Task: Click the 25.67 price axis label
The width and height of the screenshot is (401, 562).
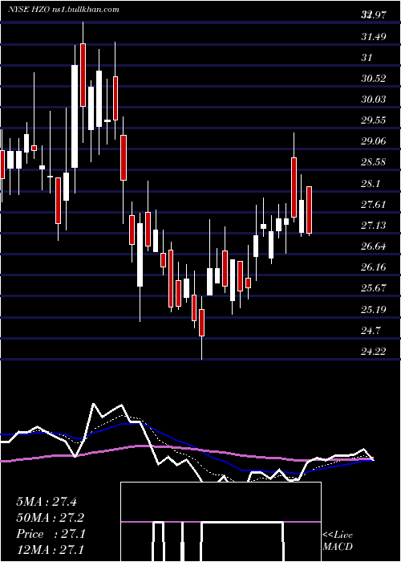Action: point(374,288)
